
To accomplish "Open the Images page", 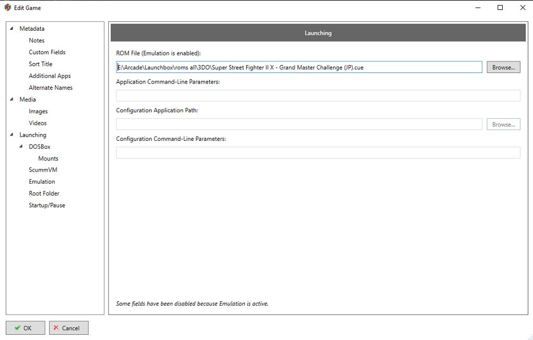I will point(38,112).
